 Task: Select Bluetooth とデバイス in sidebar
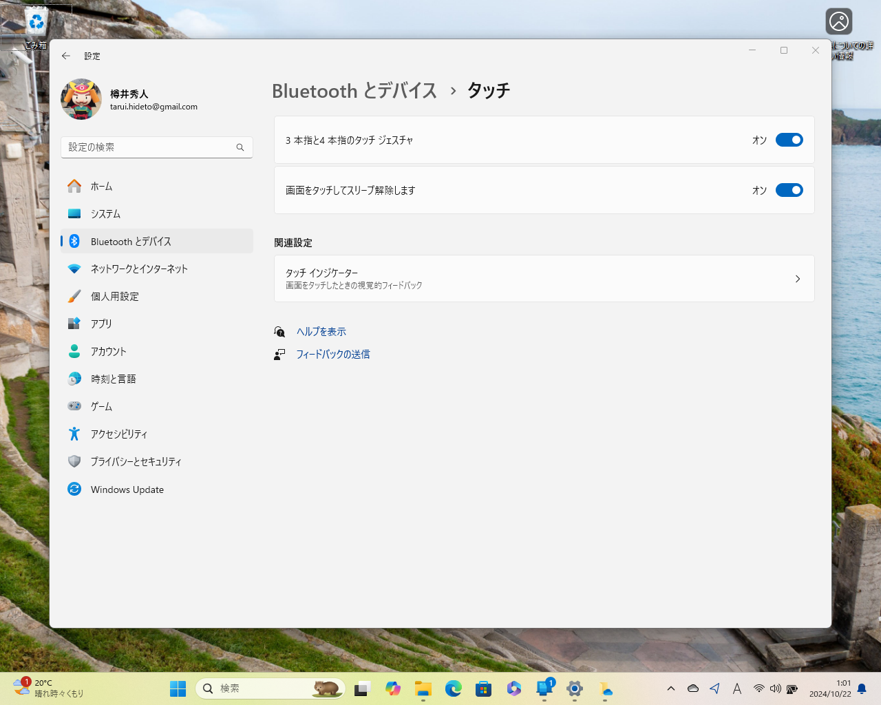point(157,241)
